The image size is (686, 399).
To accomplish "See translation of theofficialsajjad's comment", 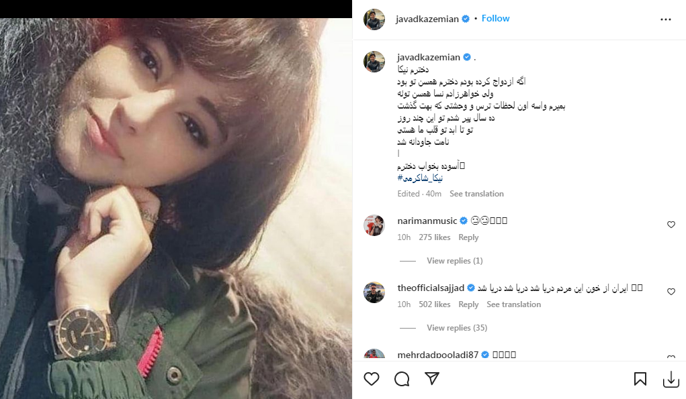I will coord(513,304).
